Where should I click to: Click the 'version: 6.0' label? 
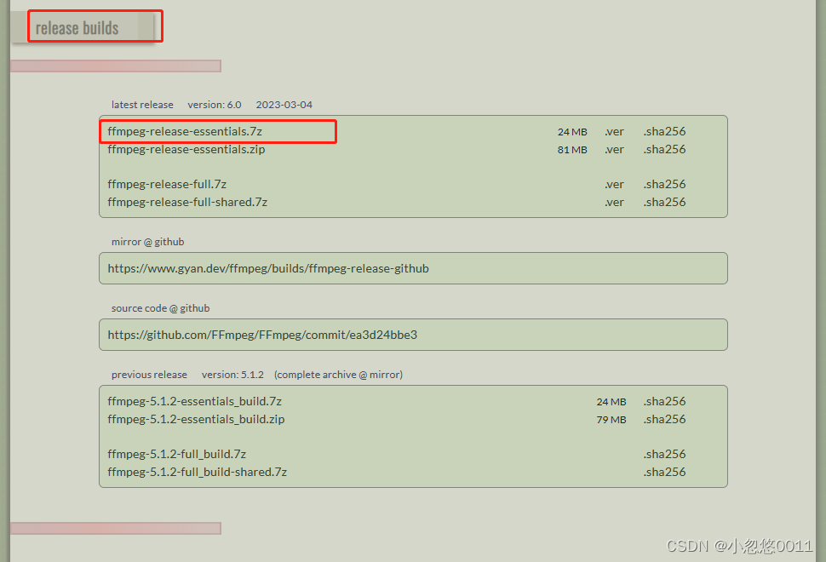click(215, 104)
